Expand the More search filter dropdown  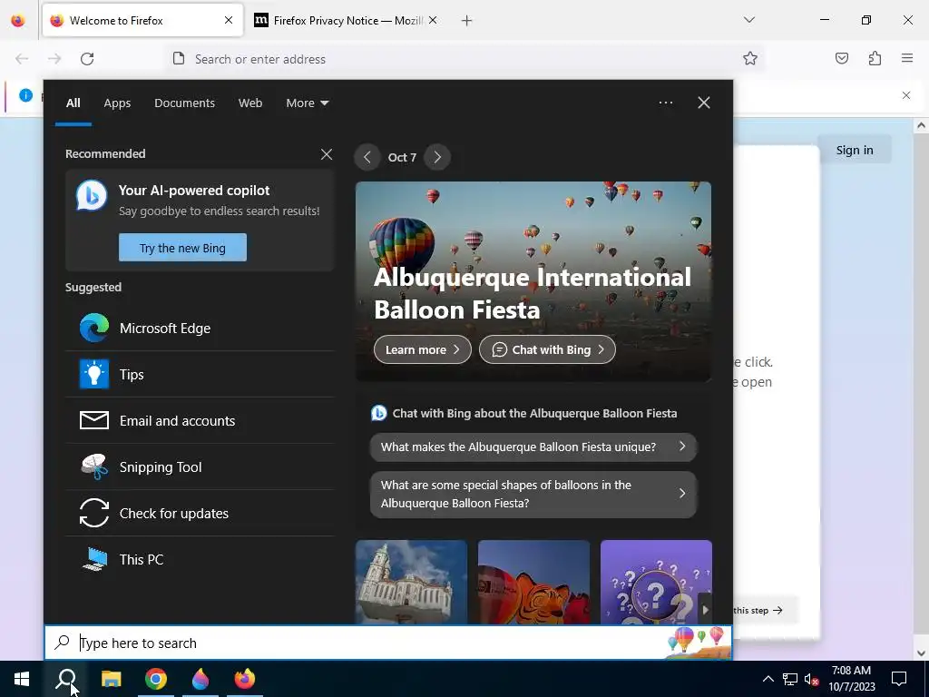(x=307, y=103)
